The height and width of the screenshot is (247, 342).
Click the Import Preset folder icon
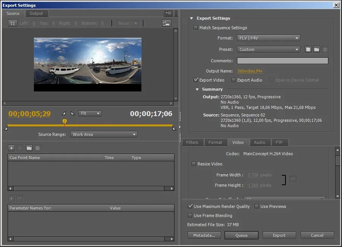pyautogui.click(x=317, y=49)
